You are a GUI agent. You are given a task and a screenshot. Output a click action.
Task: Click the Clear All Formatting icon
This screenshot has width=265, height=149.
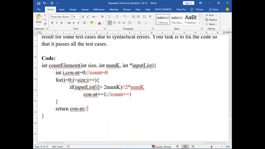[102, 17]
